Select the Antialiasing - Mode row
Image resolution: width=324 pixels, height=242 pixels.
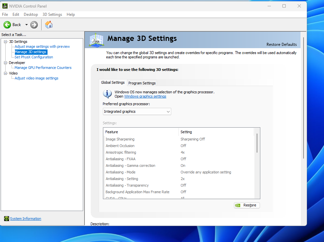179,172
